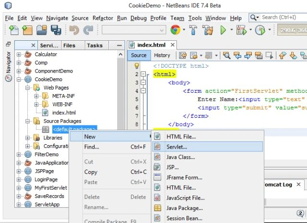The width and height of the screenshot is (307, 223).
Task: Choose JSP... from the New submenu
Action: (x=207, y=167)
